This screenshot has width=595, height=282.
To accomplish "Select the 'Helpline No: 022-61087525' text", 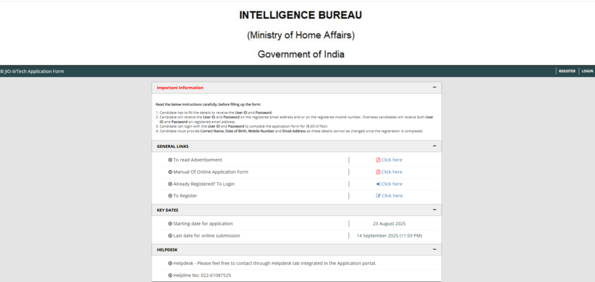I will (x=202, y=275).
